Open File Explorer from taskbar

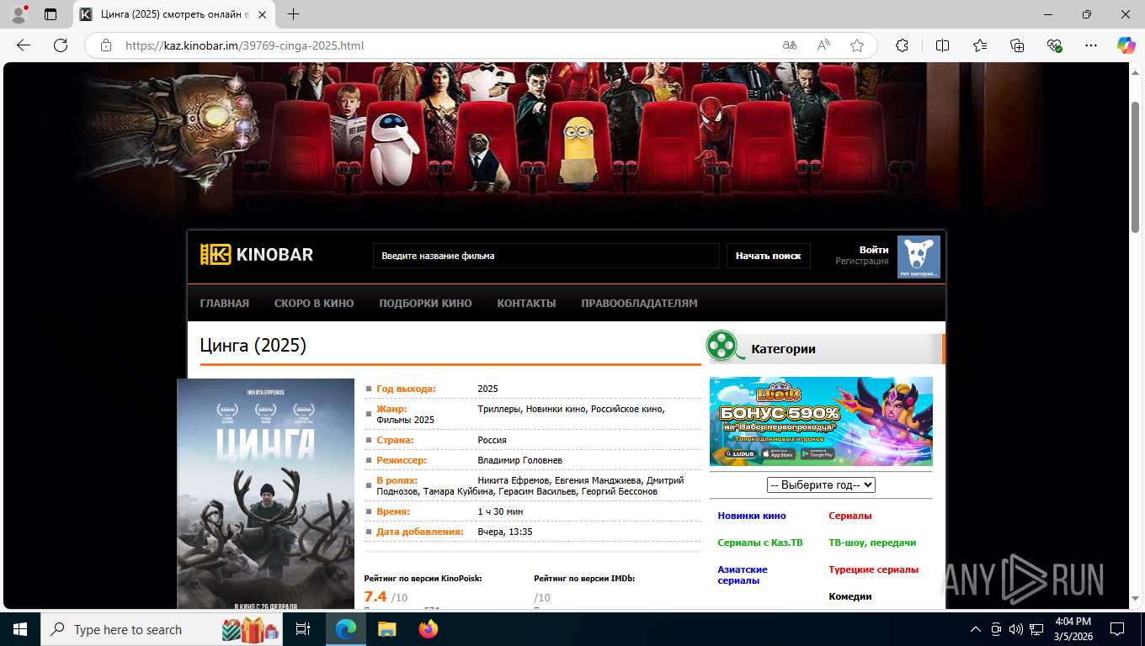point(386,629)
